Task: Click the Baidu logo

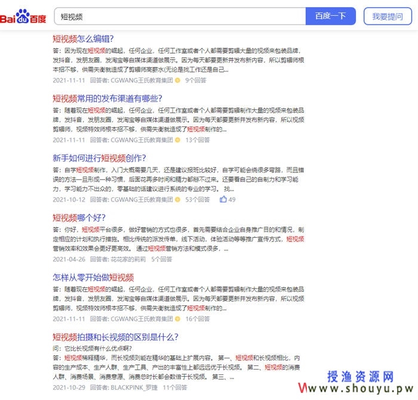Action: point(23,16)
